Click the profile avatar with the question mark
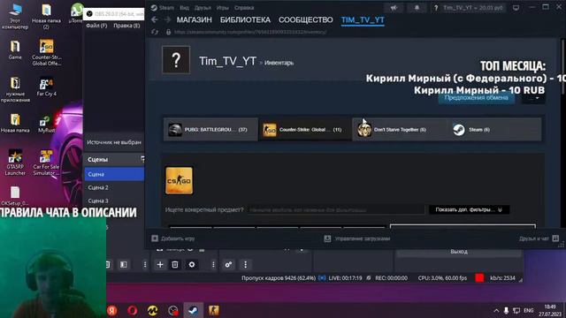 176,60
